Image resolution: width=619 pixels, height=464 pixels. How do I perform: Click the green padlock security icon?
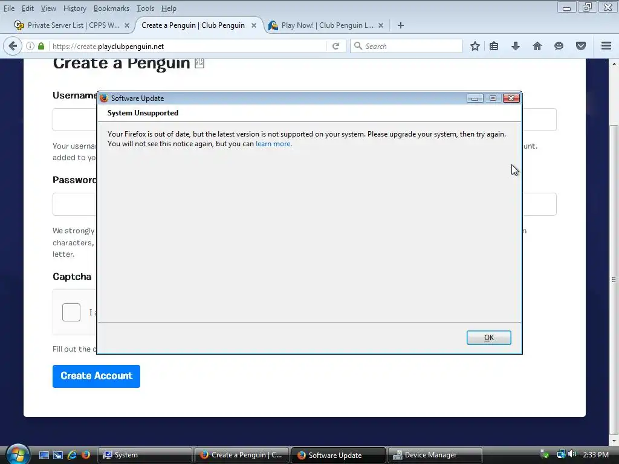41,46
